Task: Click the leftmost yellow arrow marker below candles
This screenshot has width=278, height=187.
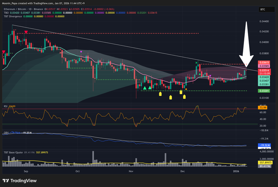Action: point(160,95)
